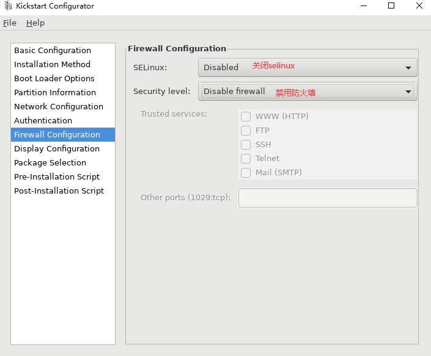The height and width of the screenshot is (356, 431).
Task: Toggle the Telnet trusted service checkbox
Action: click(x=246, y=159)
